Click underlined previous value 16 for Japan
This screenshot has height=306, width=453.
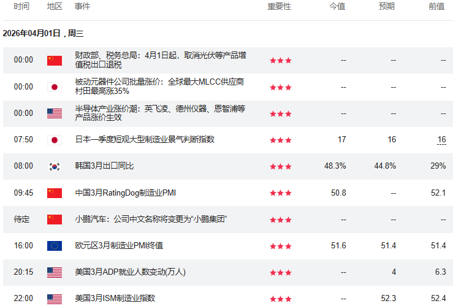pyautogui.click(x=442, y=140)
